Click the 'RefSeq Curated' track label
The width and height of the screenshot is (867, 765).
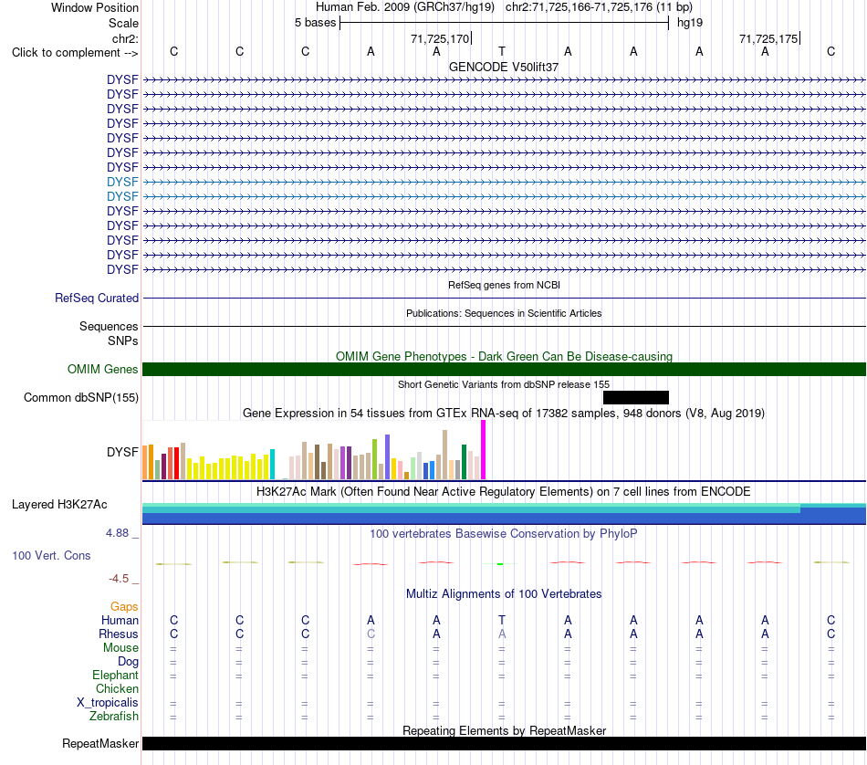tap(97, 299)
